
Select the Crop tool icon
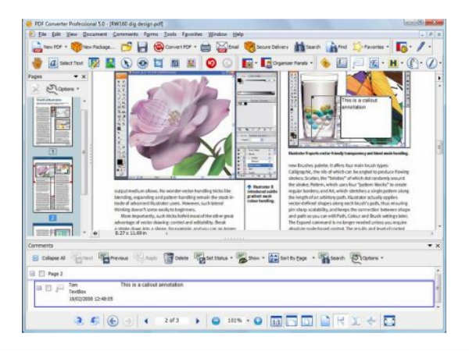[x=158, y=63]
